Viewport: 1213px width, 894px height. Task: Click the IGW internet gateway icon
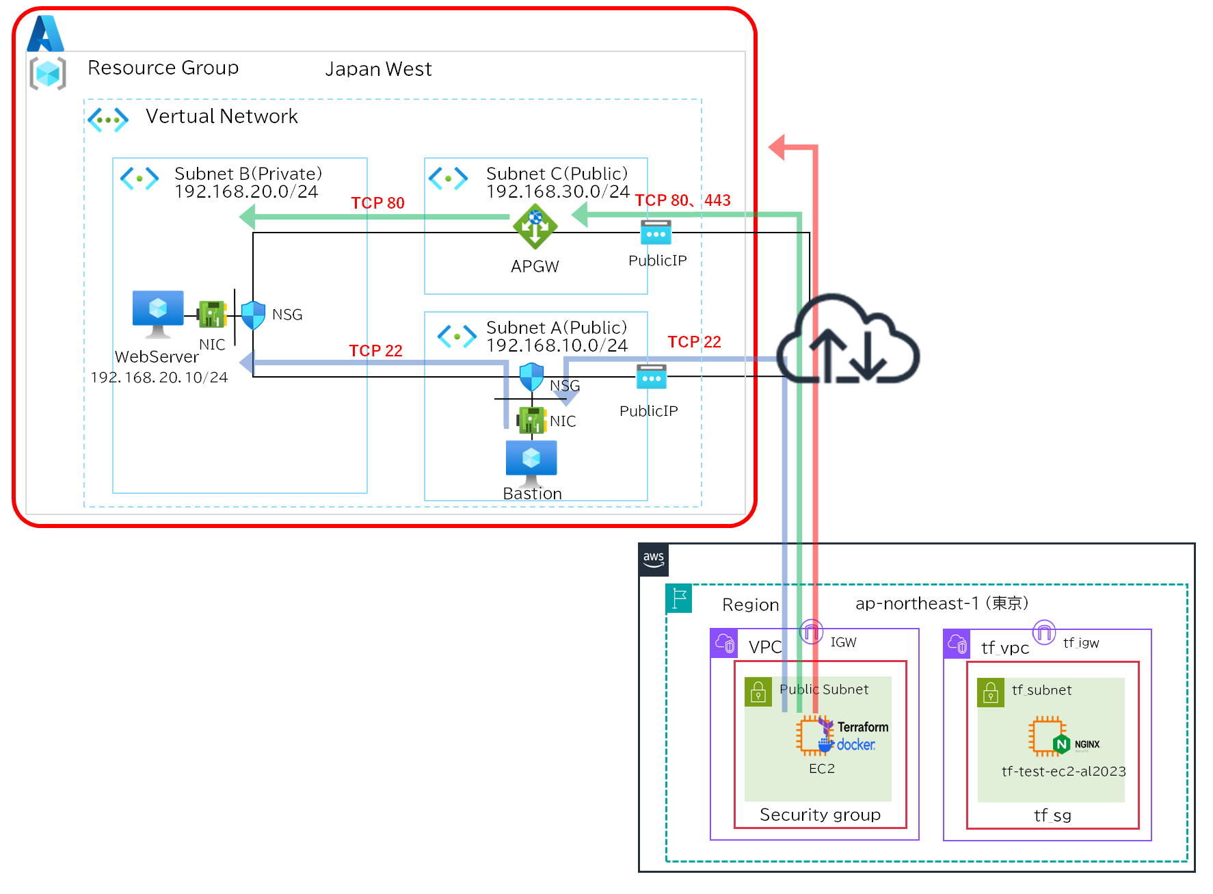click(x=811, y=632)
